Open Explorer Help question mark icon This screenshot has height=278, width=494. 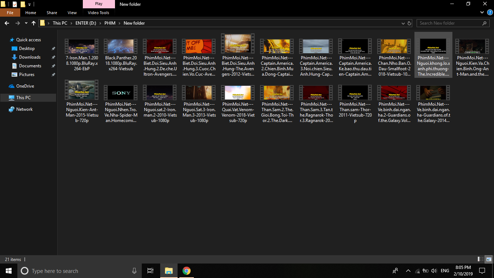click(490, 12)
